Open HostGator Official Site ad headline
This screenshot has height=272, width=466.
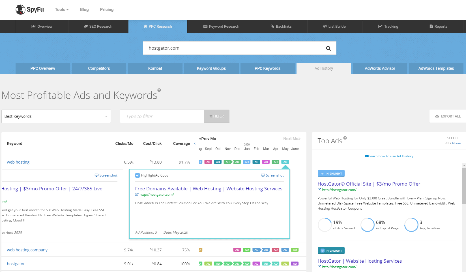pyautogui.click(x=369, y=184)
